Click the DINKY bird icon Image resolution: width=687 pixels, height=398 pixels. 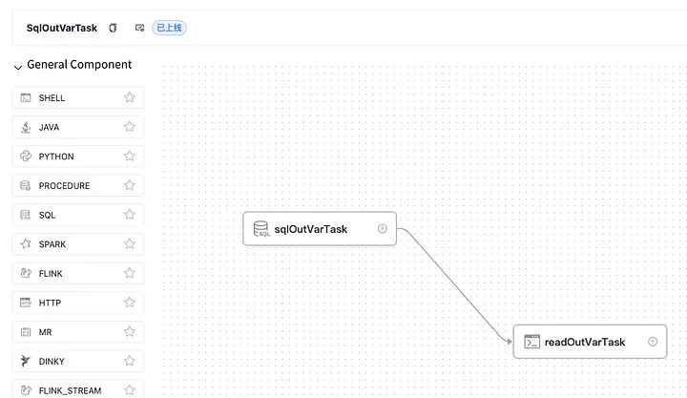[x=26, y=361]
